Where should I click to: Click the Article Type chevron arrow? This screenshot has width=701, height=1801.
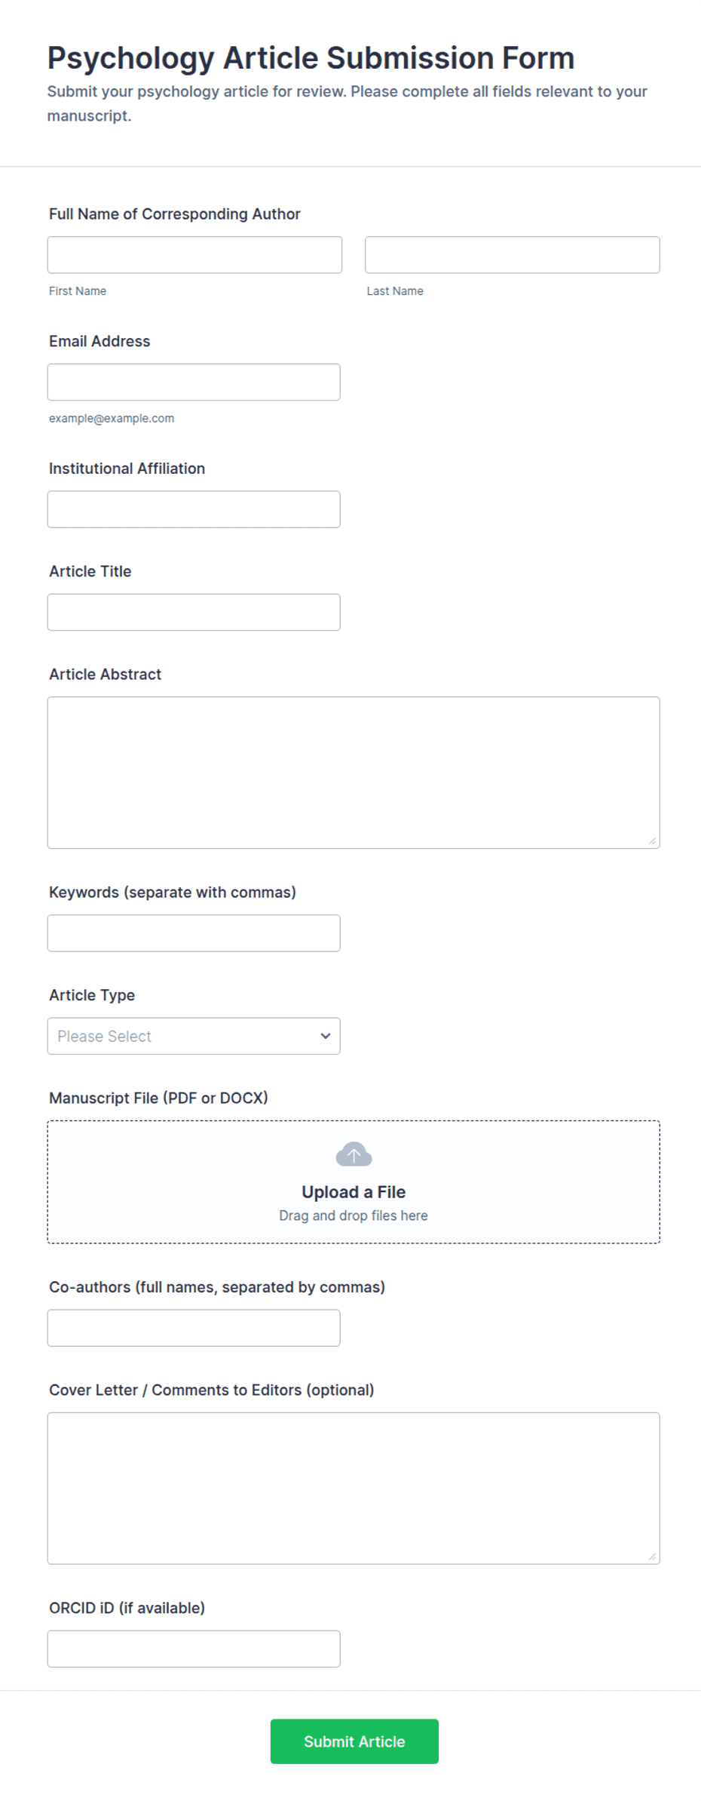pyautogui.click(x=325, y=1036)
